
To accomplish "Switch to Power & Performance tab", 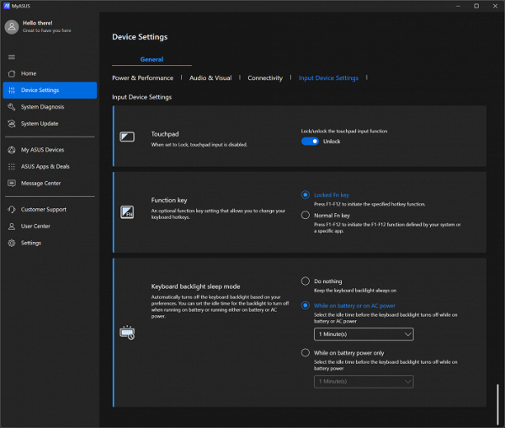I will tap(142, 78).
